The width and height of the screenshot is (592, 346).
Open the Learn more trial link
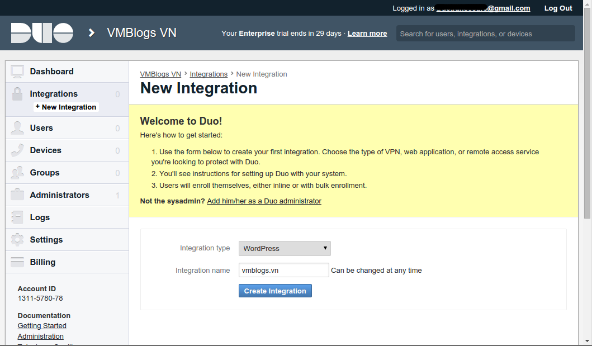[367, 34]
